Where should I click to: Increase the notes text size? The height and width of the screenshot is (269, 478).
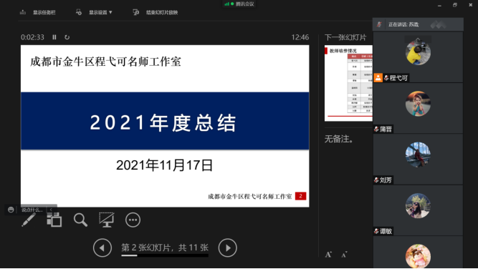328,255
